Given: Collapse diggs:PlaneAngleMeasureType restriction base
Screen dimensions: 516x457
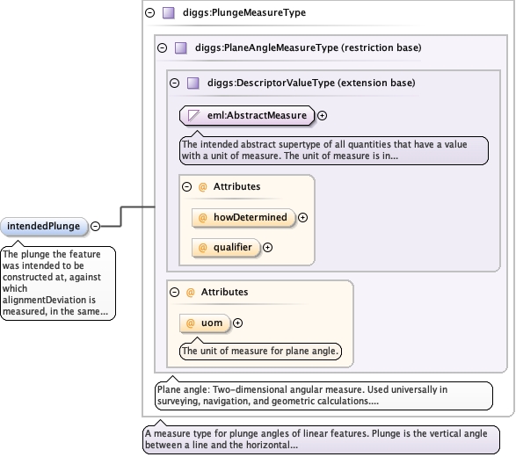Looking at the screenshot, I should [163, 48].
